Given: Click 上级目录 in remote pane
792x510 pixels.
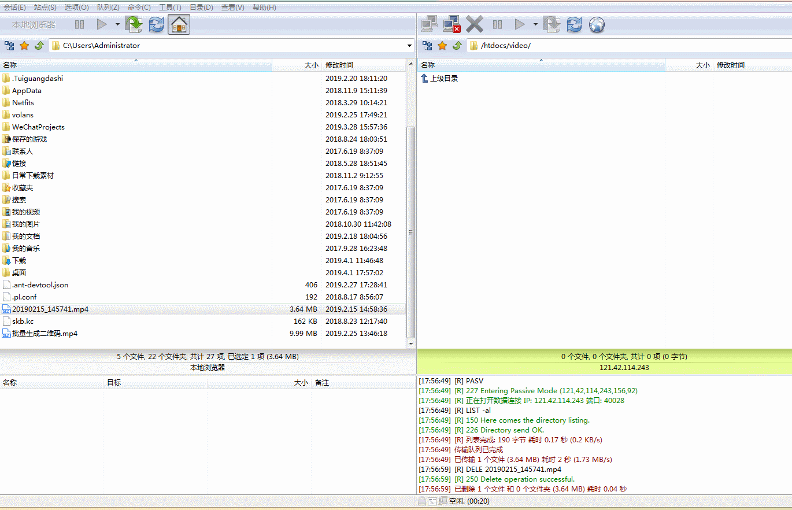Looking at the screenshot, I should click(443, 79).
